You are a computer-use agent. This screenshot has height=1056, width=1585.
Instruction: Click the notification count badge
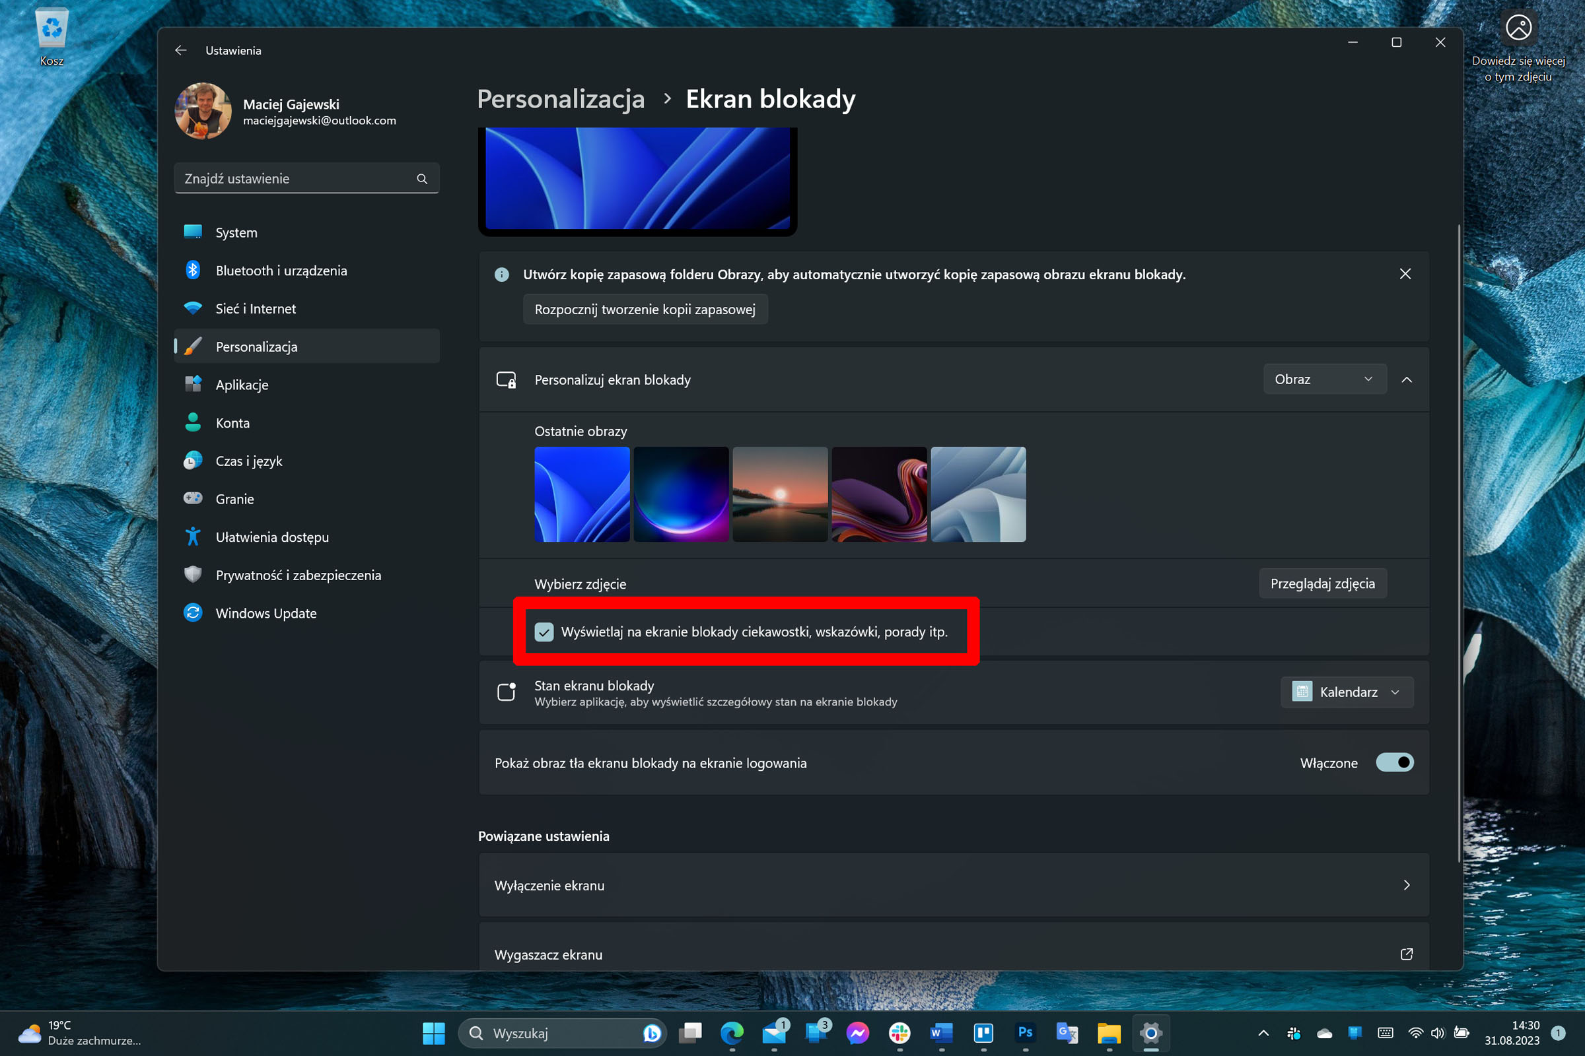1558,1033
